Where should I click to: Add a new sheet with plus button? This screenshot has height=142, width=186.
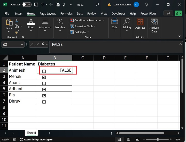[x=50, y=133]
